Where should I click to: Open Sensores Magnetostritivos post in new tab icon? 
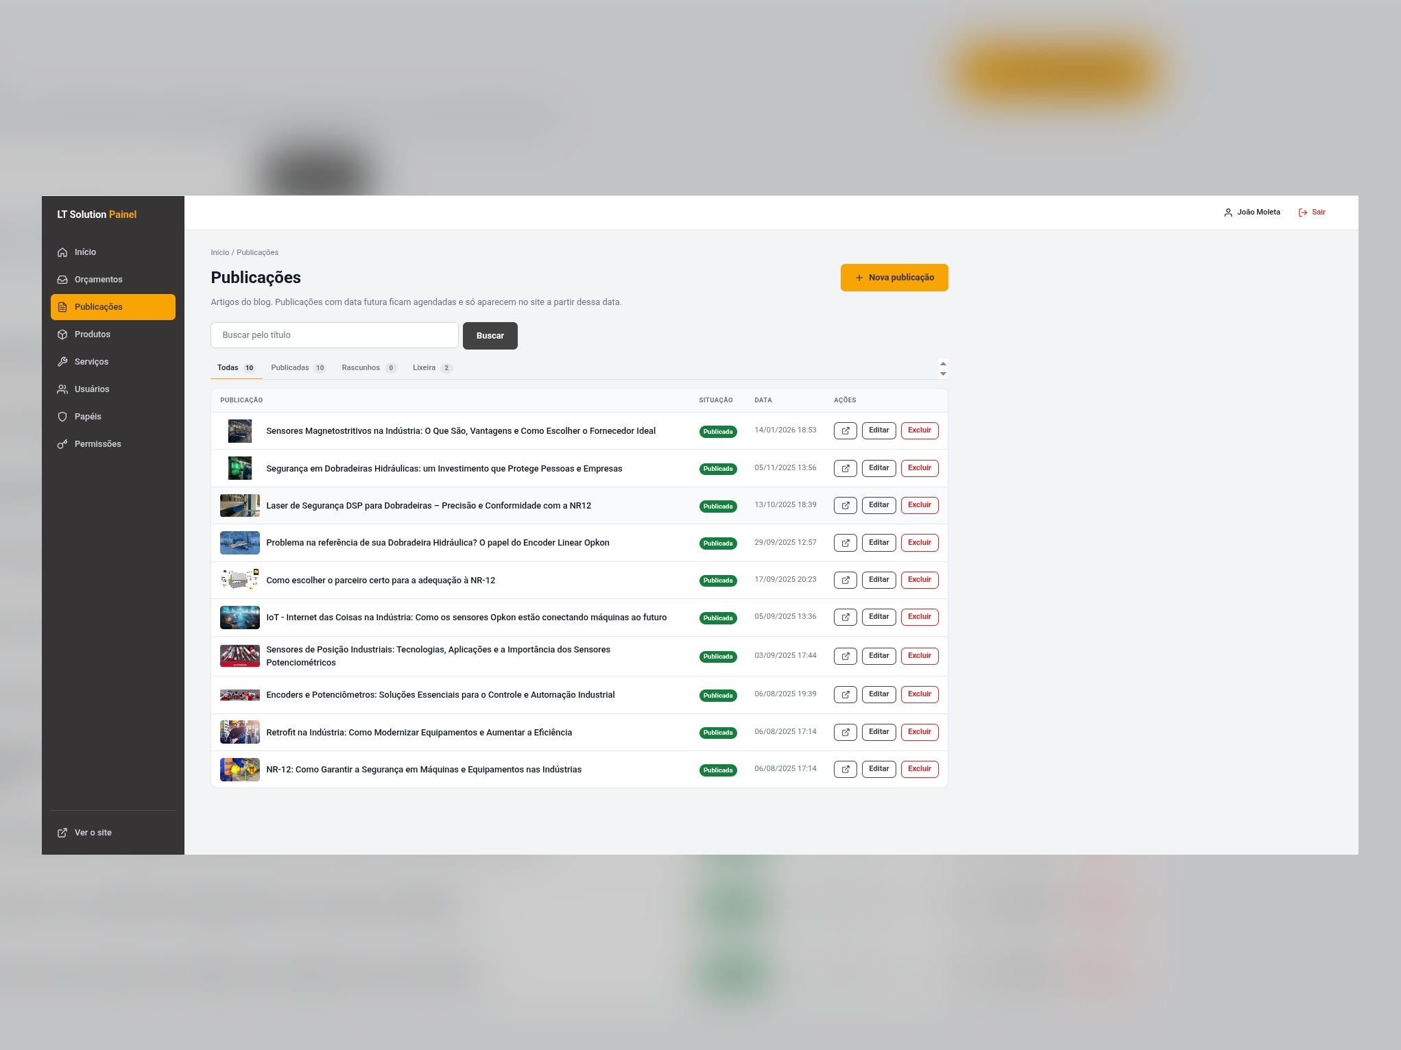(846, 430)
